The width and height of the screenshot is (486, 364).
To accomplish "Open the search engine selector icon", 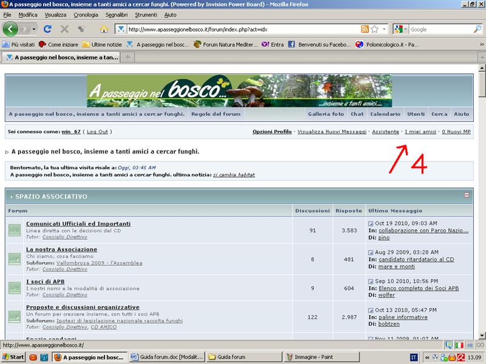I will coord(400,29).
